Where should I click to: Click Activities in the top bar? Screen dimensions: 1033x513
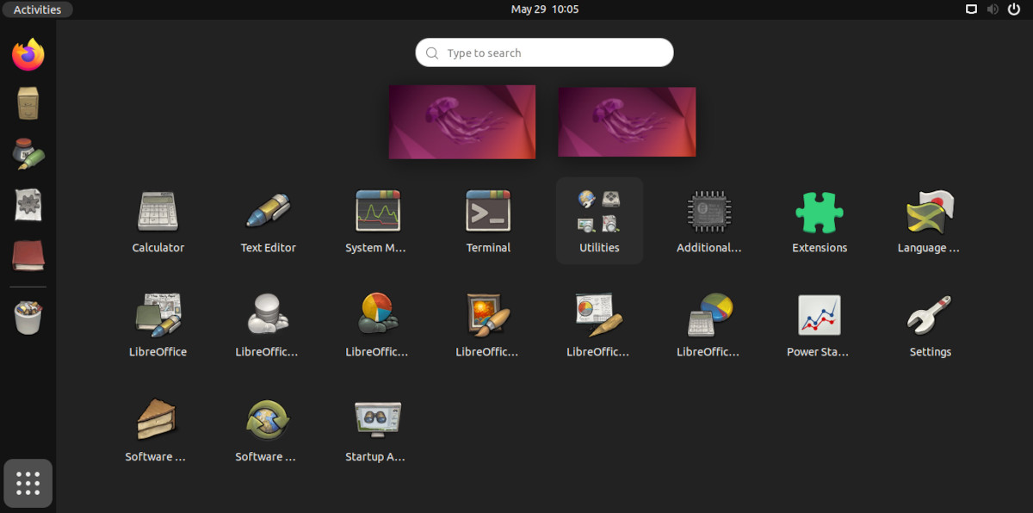pyautogui.click(x=37, y=9)
